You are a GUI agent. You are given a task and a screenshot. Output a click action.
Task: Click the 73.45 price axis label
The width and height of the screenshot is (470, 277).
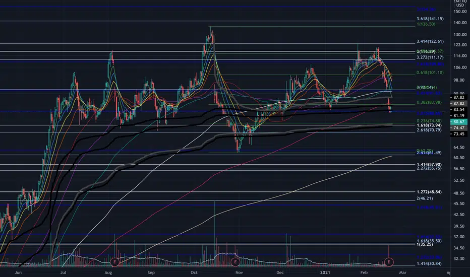pos(458,134)
